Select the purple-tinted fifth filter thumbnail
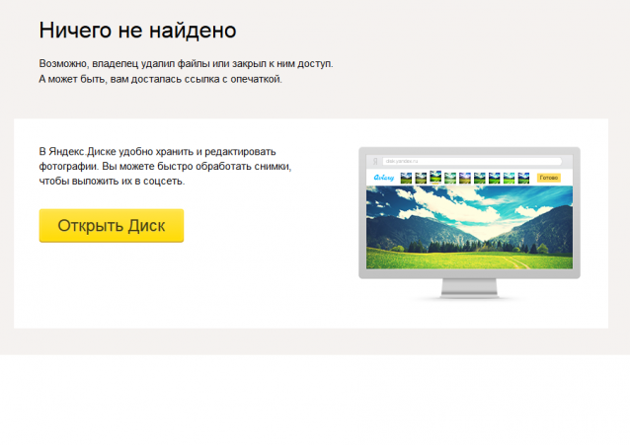Viewport: 630px width, 445px height. 465,179
